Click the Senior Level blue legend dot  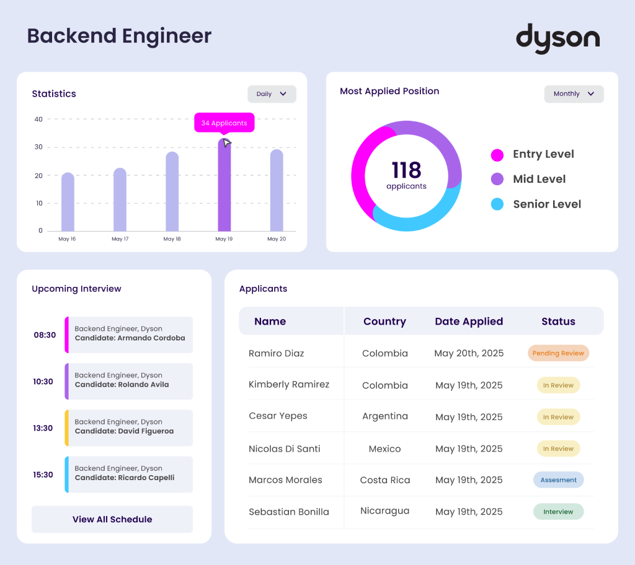pos(497,204)
